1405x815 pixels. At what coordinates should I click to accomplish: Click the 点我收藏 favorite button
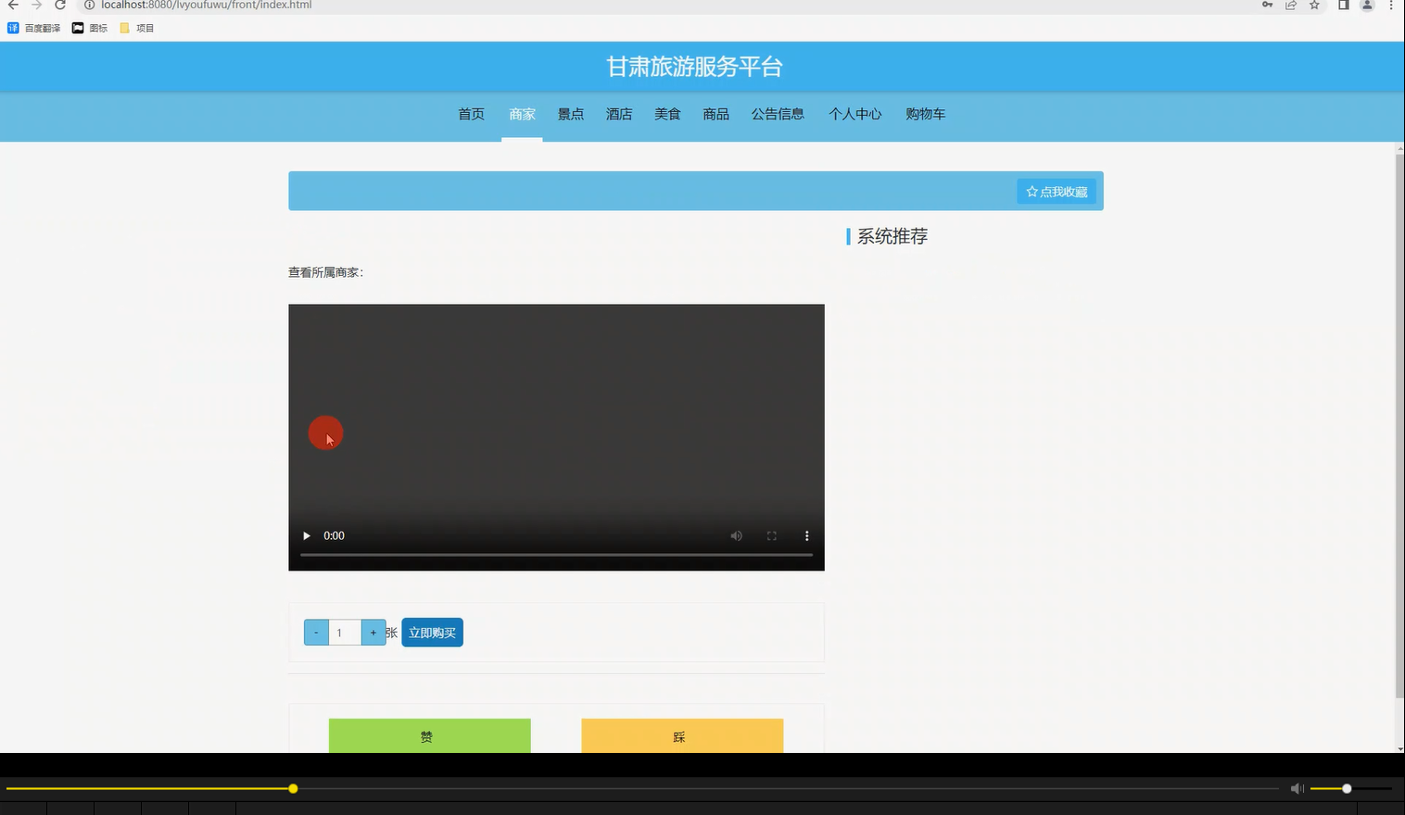tap(1057, 192)
